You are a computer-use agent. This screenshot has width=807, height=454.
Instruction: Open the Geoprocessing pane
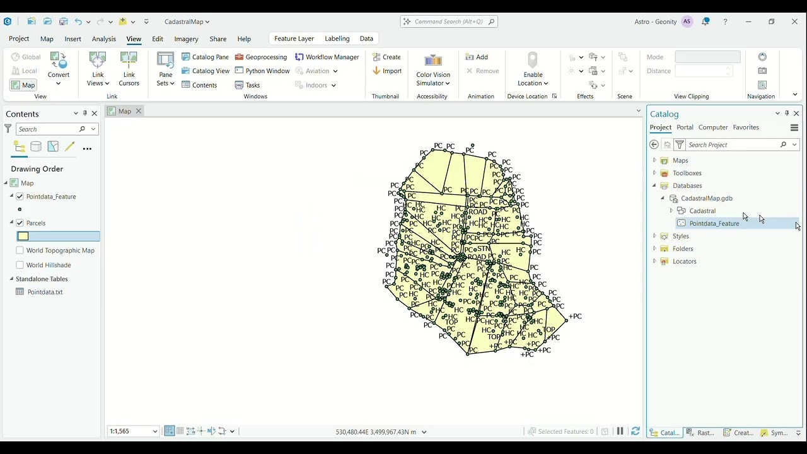[260, 57]
